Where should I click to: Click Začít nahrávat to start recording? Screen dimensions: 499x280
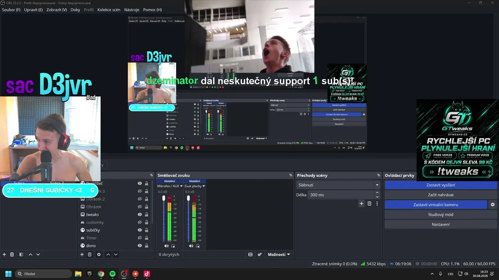(441, 195)
